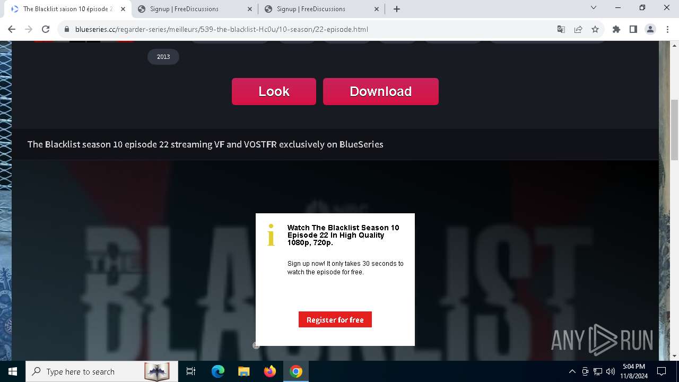This screenshot has width=679, height=382.
Task: Open the Chrome three-dot menu
Action: [667, 29]
